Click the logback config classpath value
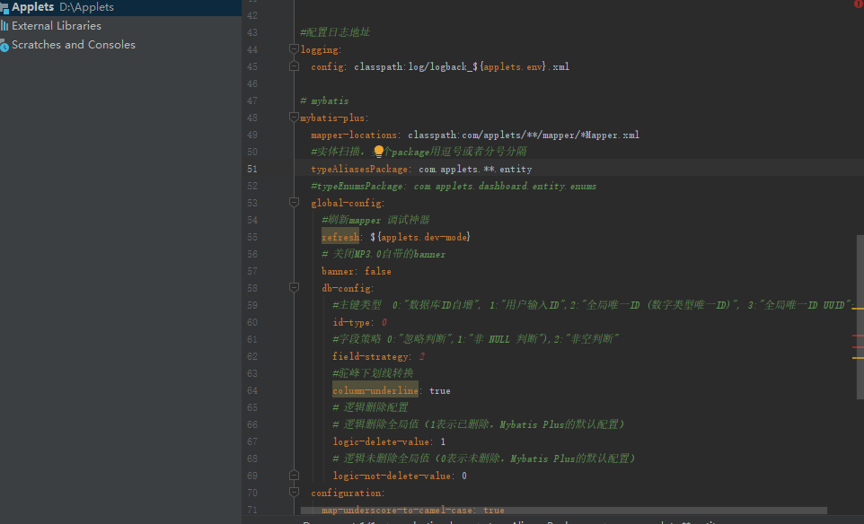The height and width of the screenshot is (524, 864). pyautogui.click(x=462, y=66)
